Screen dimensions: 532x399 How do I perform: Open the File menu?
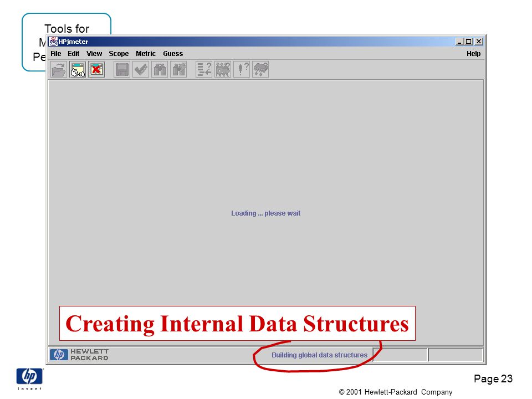(x=55, y=54)
